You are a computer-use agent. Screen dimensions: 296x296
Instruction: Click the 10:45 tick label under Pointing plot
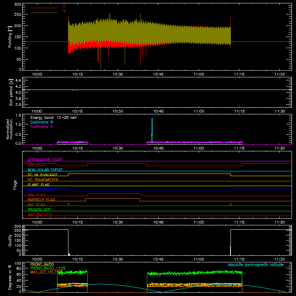[x=158, y=74]
